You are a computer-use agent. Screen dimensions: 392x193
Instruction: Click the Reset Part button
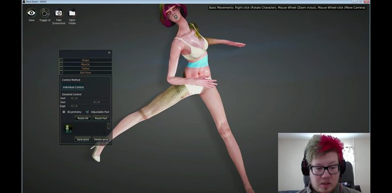pos(101,118)
